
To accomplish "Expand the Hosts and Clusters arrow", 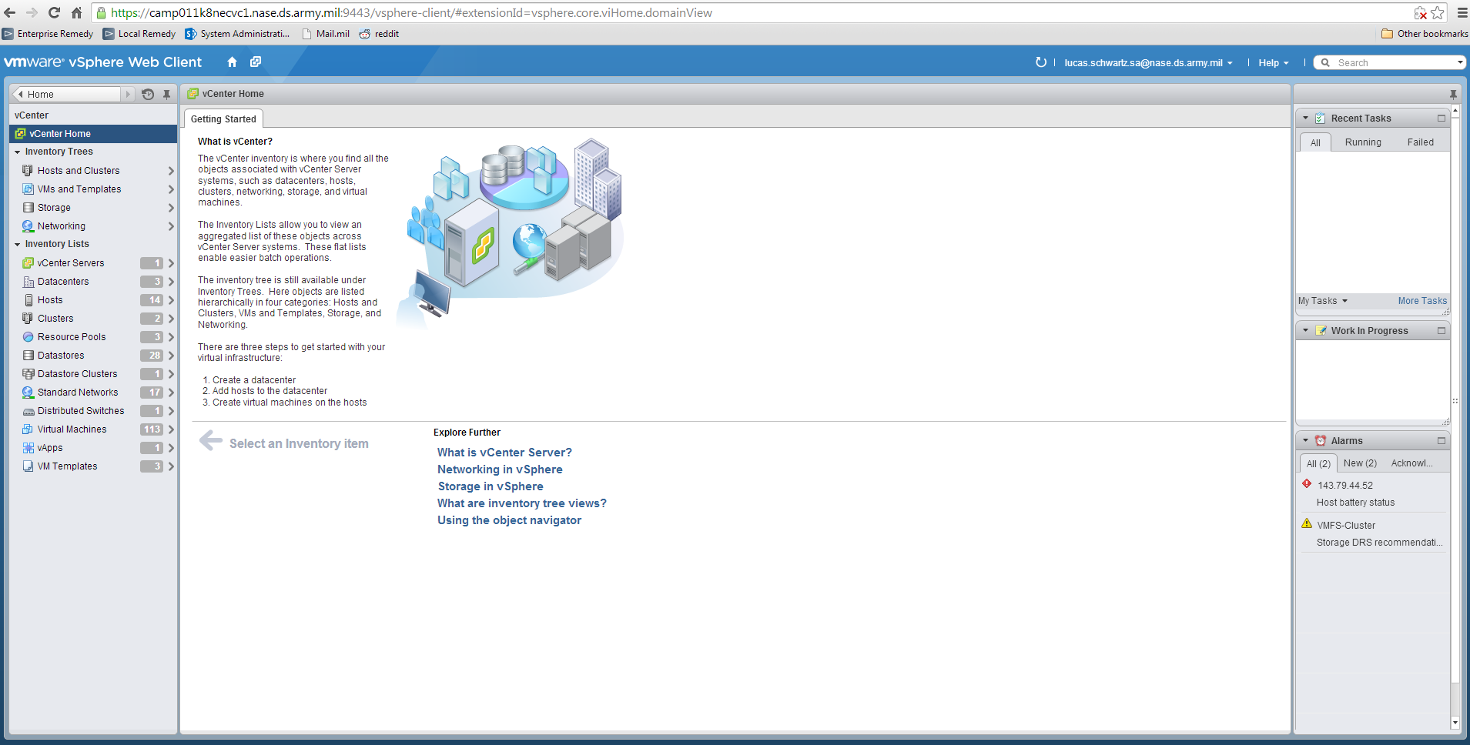I will 171,171.
